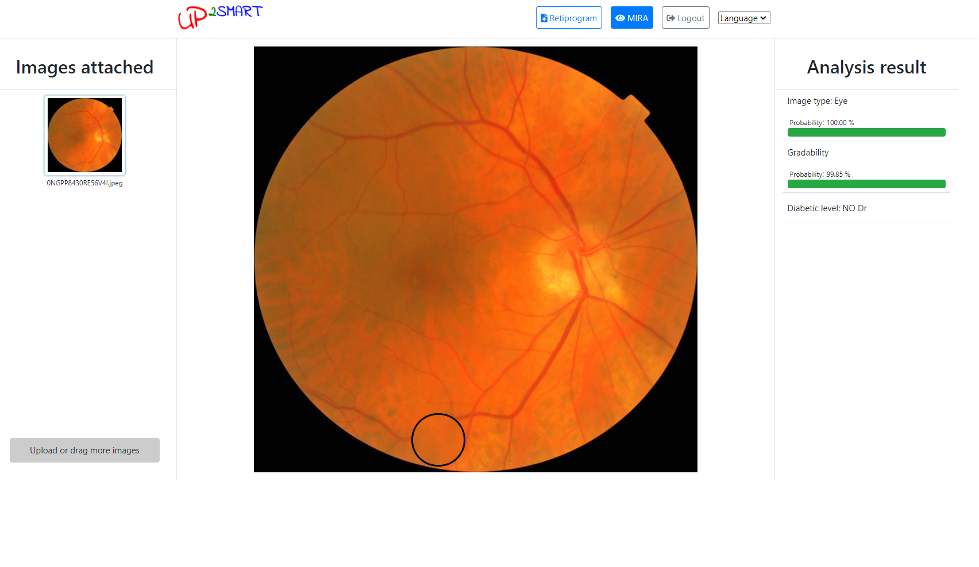This screenshot has width=979, height=567.
Task: Click the black circle marker on the retina
Action: [x=438, y=440]
